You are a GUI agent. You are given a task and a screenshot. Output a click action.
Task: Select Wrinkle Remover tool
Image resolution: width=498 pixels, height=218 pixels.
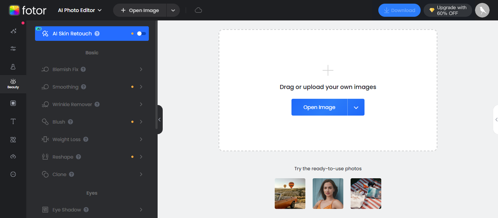pos(92,104)
